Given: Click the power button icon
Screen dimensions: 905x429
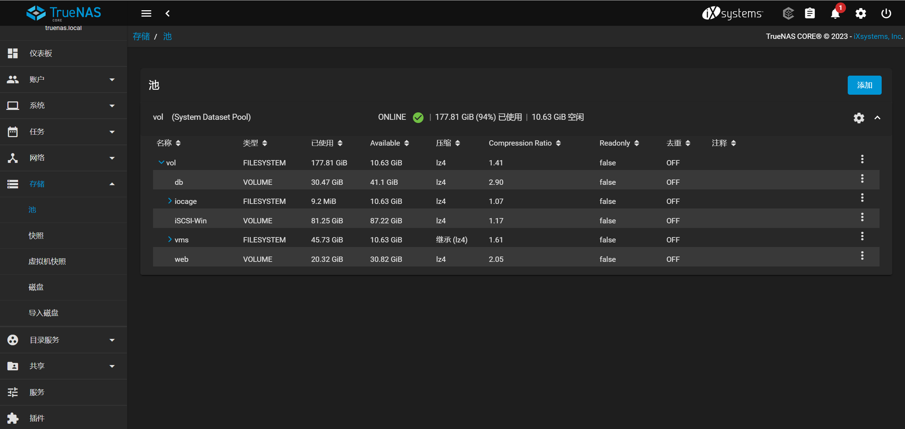Looking at the screenshot, I should [886, 13].
